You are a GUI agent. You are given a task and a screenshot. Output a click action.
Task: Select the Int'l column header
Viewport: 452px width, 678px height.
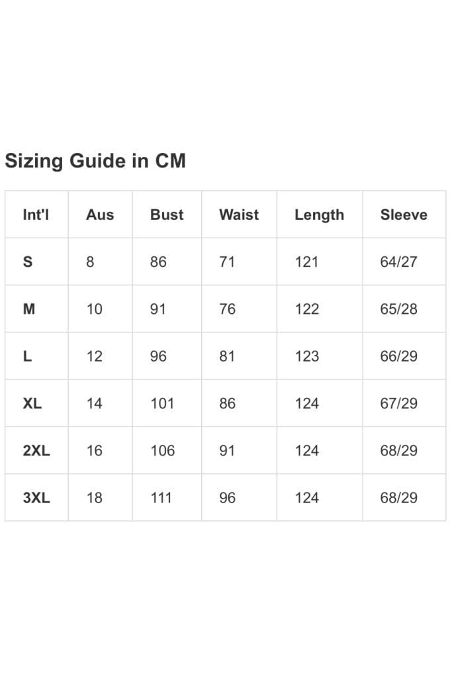[36, 215]
